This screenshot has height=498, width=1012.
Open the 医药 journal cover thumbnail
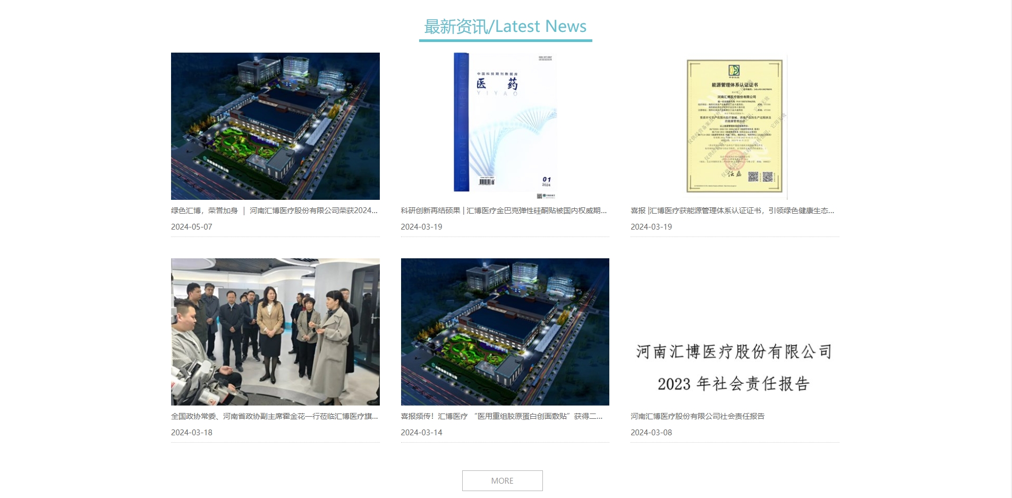pyautogui.click(x=505, y=126)
